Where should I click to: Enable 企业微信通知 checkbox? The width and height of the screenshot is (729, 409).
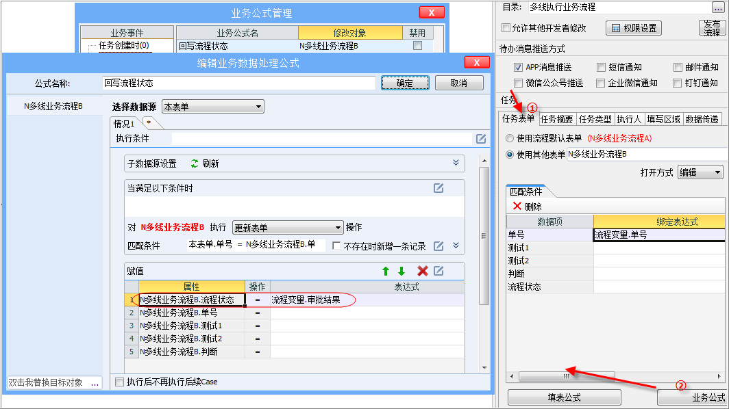601,83
